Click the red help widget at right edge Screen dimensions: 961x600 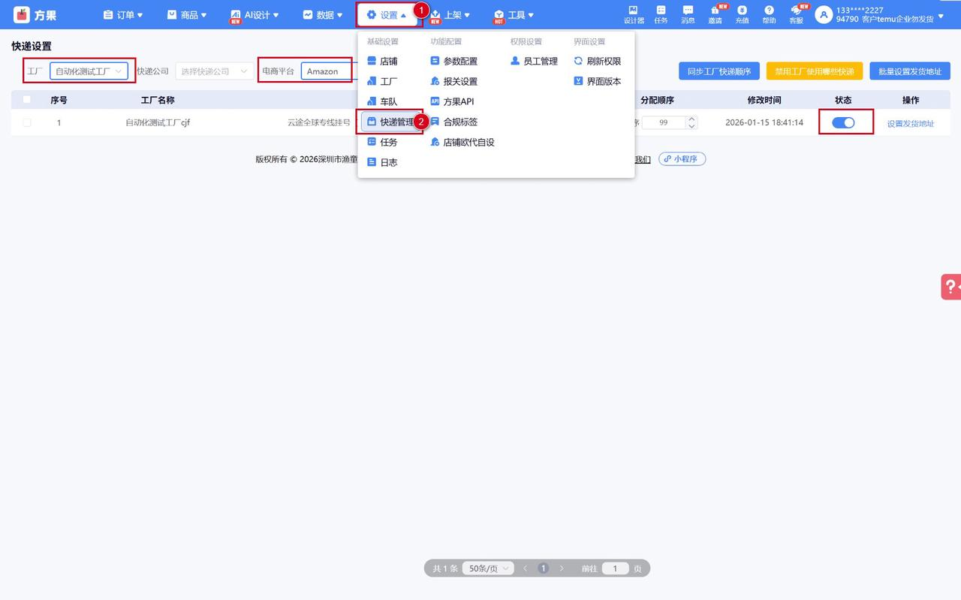tap(951, 287)
